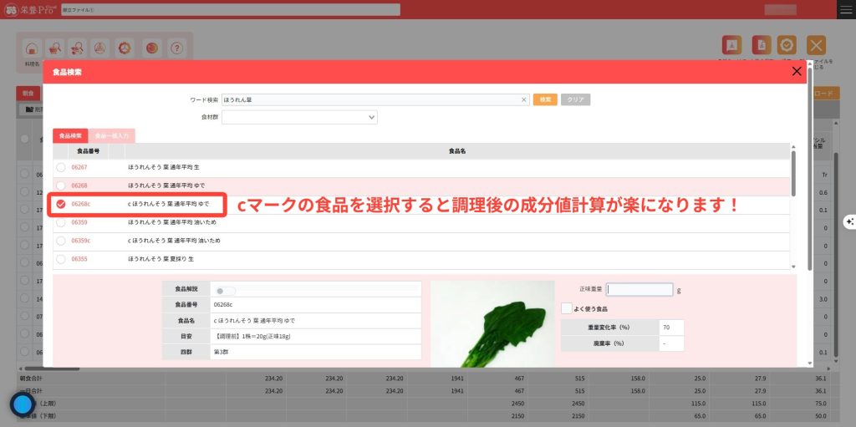Viewport: 856px width, 427px height.
Task: Click the blue circular chat bubble icon
Action: point(22,404)
